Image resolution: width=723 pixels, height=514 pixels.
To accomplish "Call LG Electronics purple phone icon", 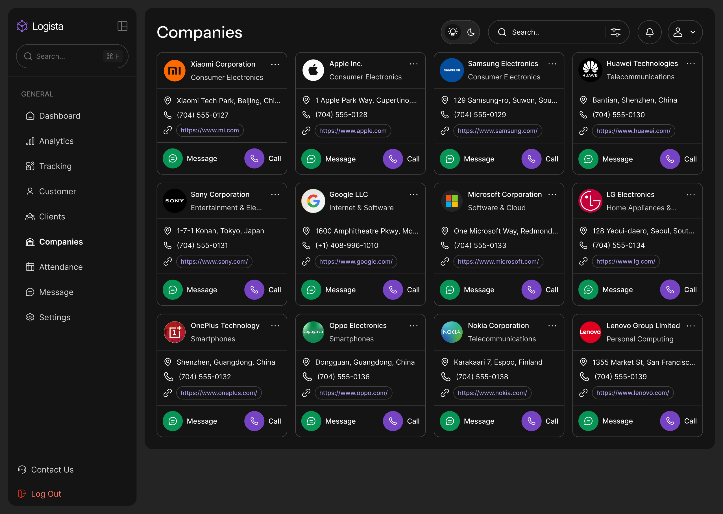I will (x=670, y=290).
